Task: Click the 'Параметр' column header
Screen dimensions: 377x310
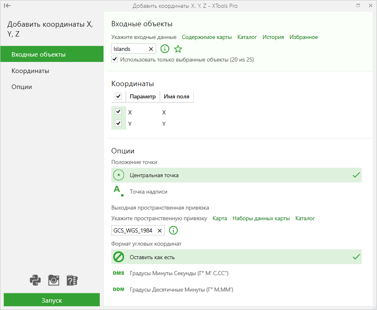Action: (x=143, y=96)
